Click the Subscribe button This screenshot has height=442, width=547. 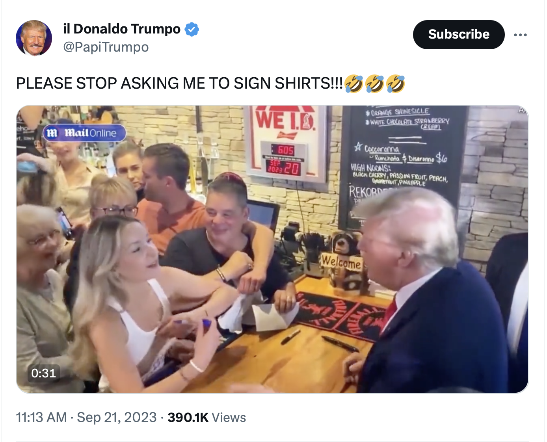[x=459, y=35]
